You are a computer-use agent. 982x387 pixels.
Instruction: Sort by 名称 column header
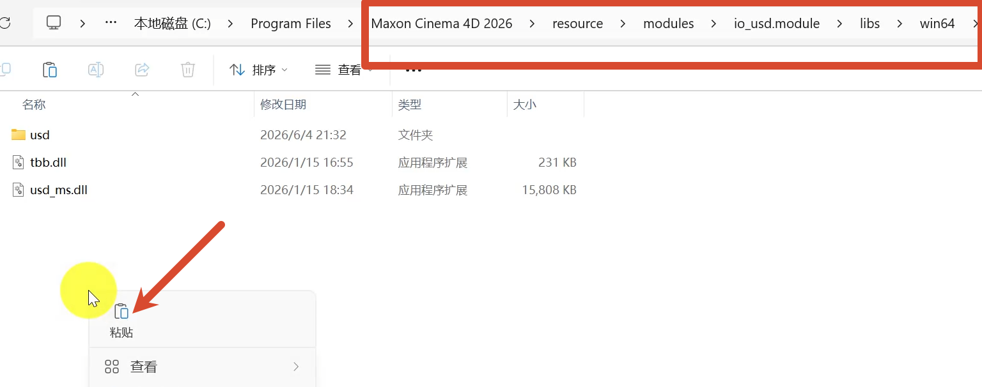(x=34, y=104)
